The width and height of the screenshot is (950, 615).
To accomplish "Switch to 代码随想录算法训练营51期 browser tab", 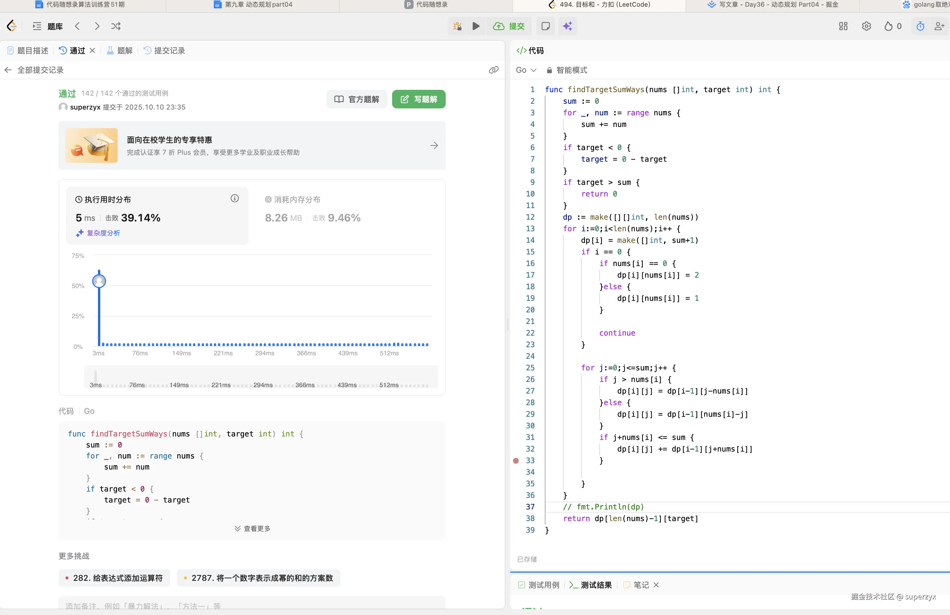I will click(80, 4).
